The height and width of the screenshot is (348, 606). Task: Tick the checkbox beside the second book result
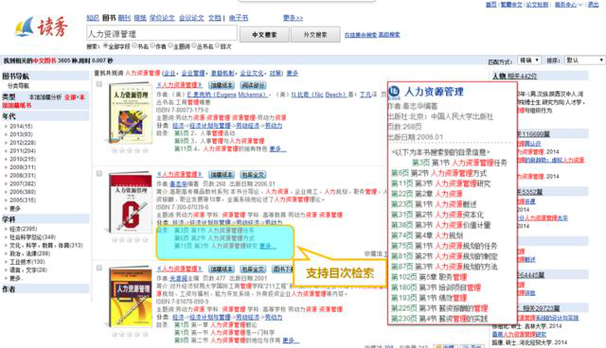[x=99, y=174]
